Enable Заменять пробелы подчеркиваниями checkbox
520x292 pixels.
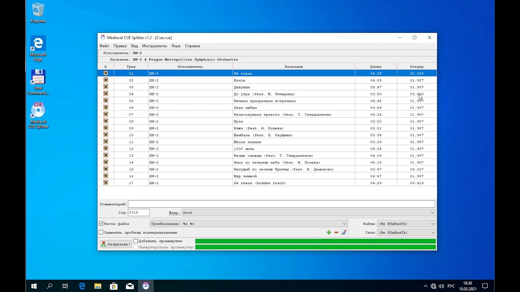click(x=101, y=232)
